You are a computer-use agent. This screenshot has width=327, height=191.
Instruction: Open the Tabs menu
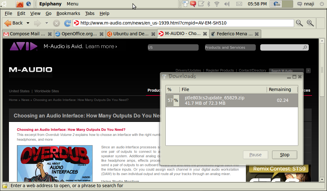coord(90,13)
